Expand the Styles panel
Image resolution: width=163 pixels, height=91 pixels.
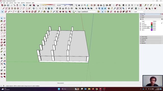pyautogui.click(x=151, y=16)
